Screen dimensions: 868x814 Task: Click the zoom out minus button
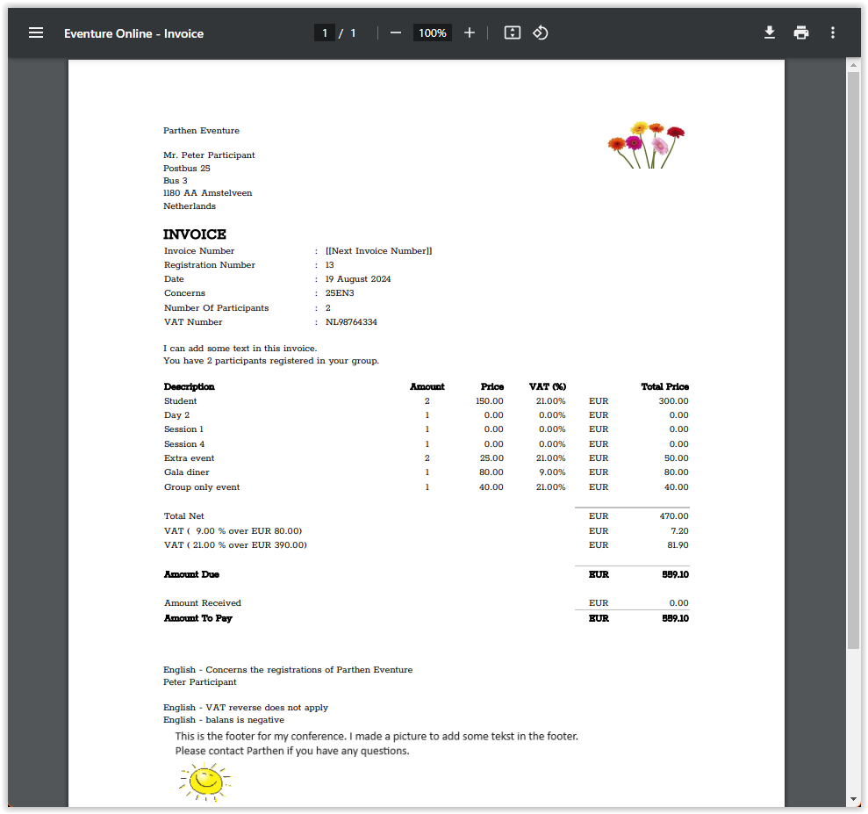(396, 33)
